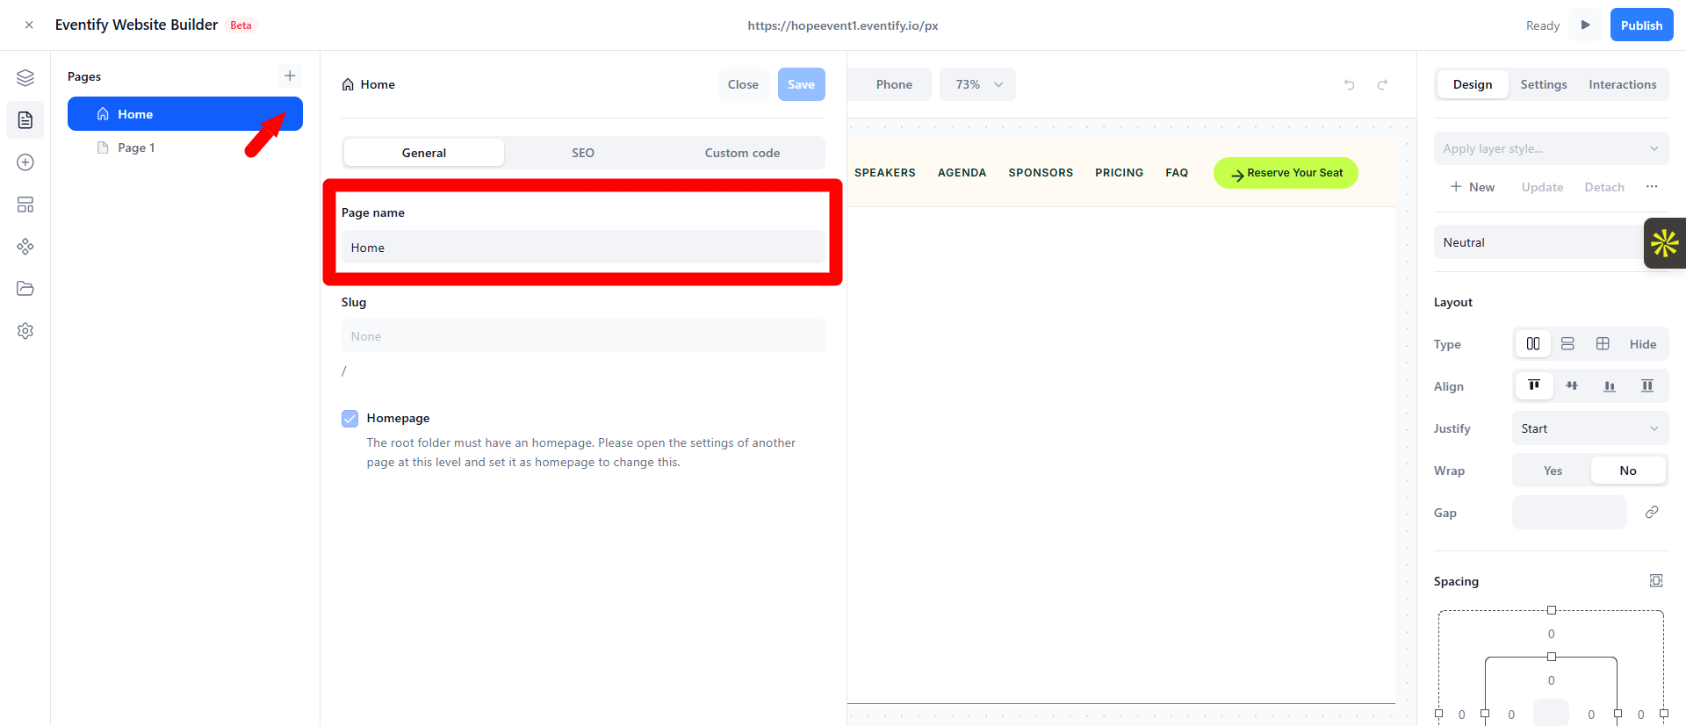Open the Pages panel icon in sidebar
This screenshot has height=726, width=1686.
pos(25,120)
